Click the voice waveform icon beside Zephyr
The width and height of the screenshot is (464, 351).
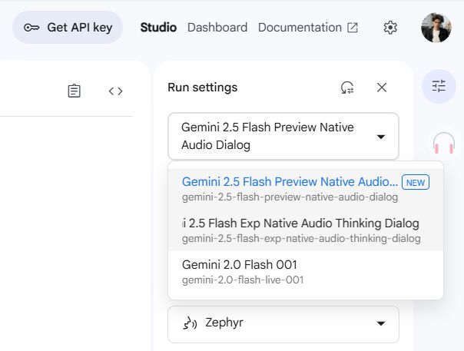click(190, 323)
